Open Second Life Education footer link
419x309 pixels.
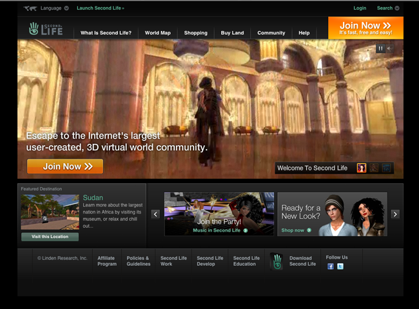pos(246,261)
